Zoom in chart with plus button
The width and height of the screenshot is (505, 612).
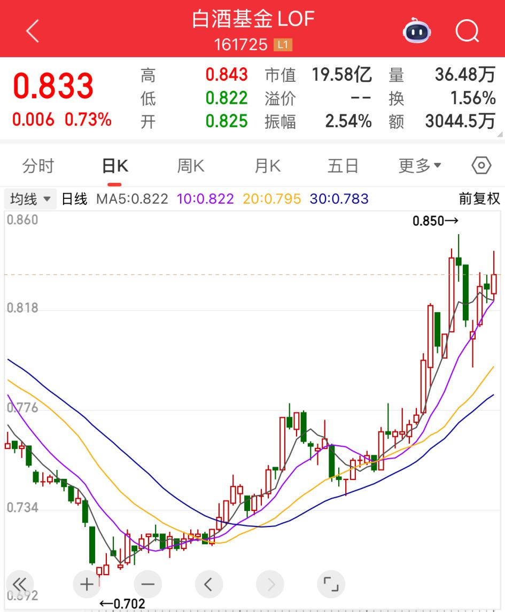[87, 584]
